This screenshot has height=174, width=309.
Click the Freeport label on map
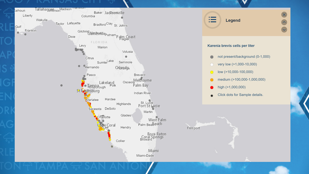pyautogui.click(x=193, y=128)
